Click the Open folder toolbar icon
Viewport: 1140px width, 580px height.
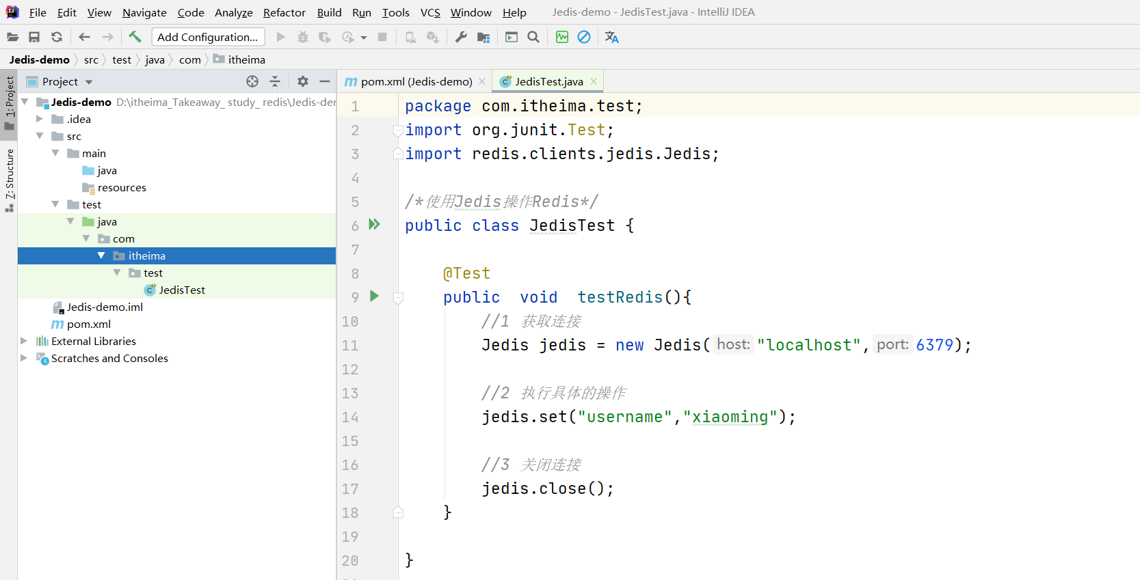12,37
